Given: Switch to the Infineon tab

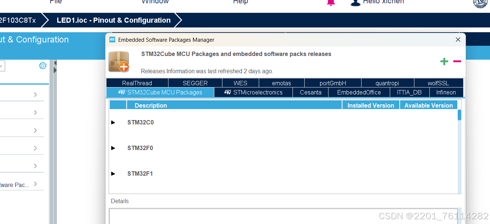Looking at the screenshot, I should click(446, 92).
